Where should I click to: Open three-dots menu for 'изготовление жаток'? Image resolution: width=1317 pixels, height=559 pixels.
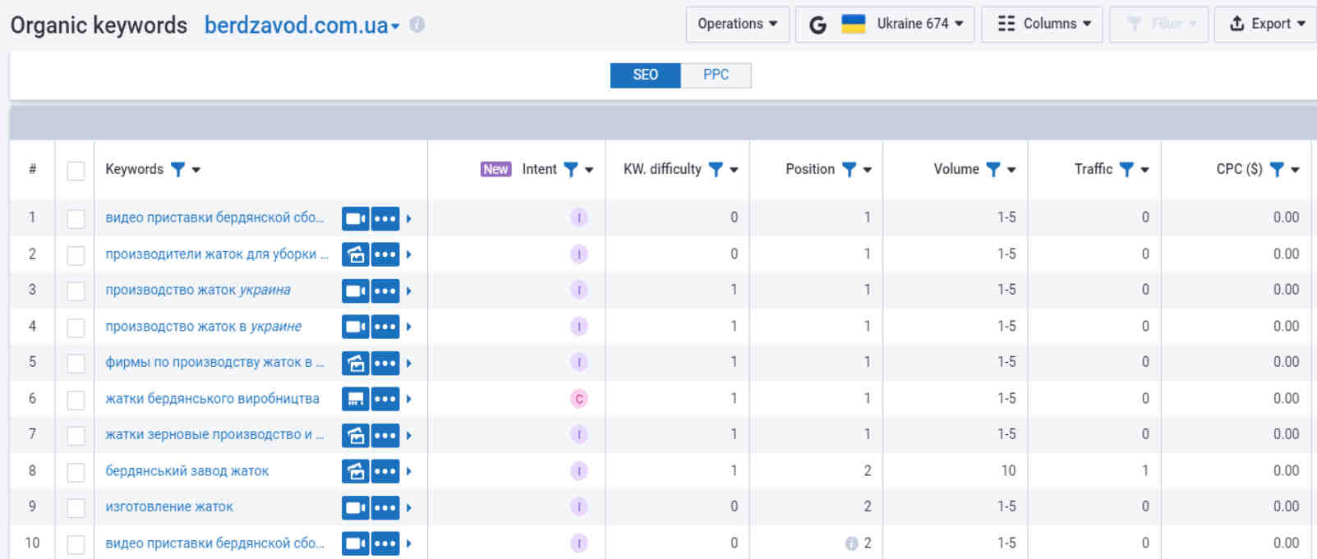point(385,507)
